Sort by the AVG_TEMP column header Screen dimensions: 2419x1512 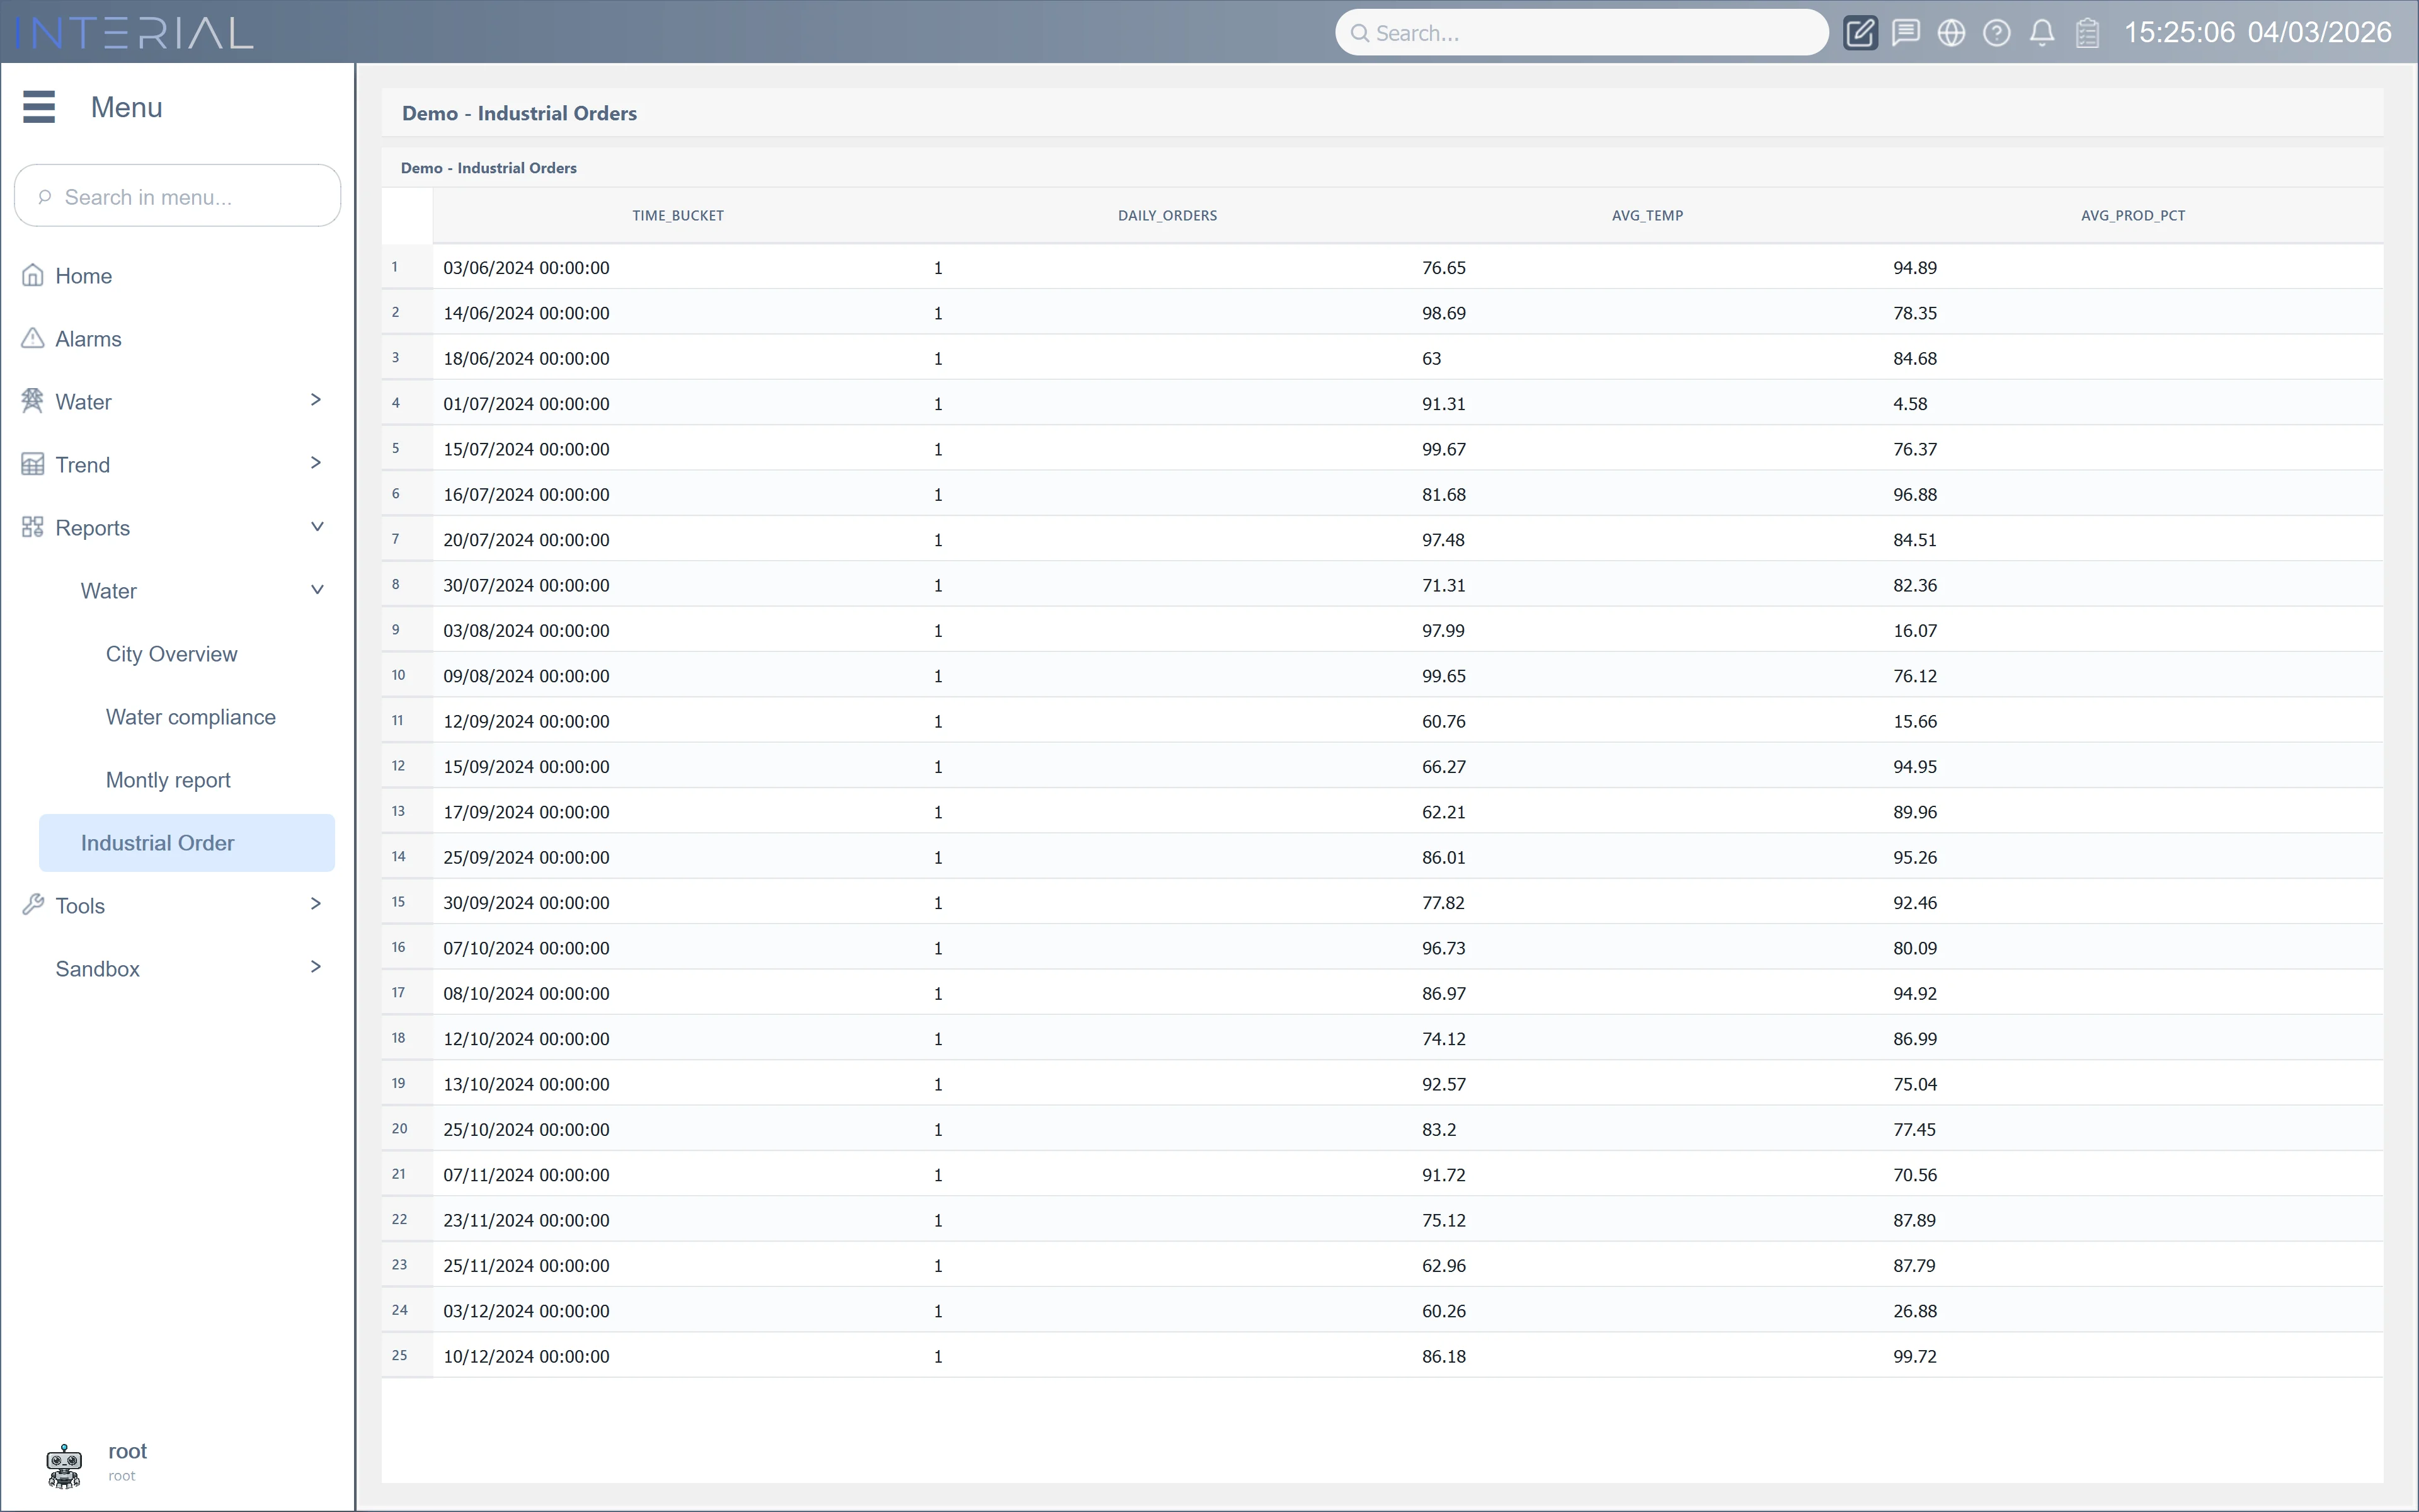point(1646,214)
